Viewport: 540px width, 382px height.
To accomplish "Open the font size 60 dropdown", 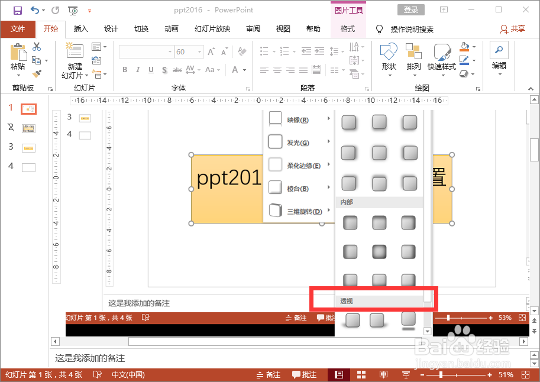I will pos(200,51).
